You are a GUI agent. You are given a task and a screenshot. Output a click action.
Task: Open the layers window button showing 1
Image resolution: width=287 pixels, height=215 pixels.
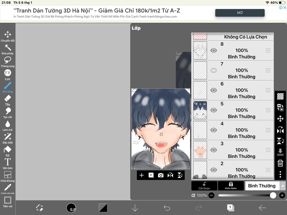(x=230, y=208)
